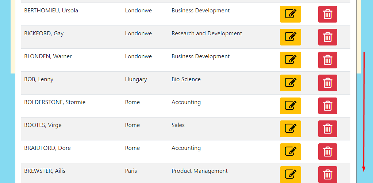The image size is (373, 183).
Task: Delete BRAIDFORD, Dore record
Action: coord(327,152)
